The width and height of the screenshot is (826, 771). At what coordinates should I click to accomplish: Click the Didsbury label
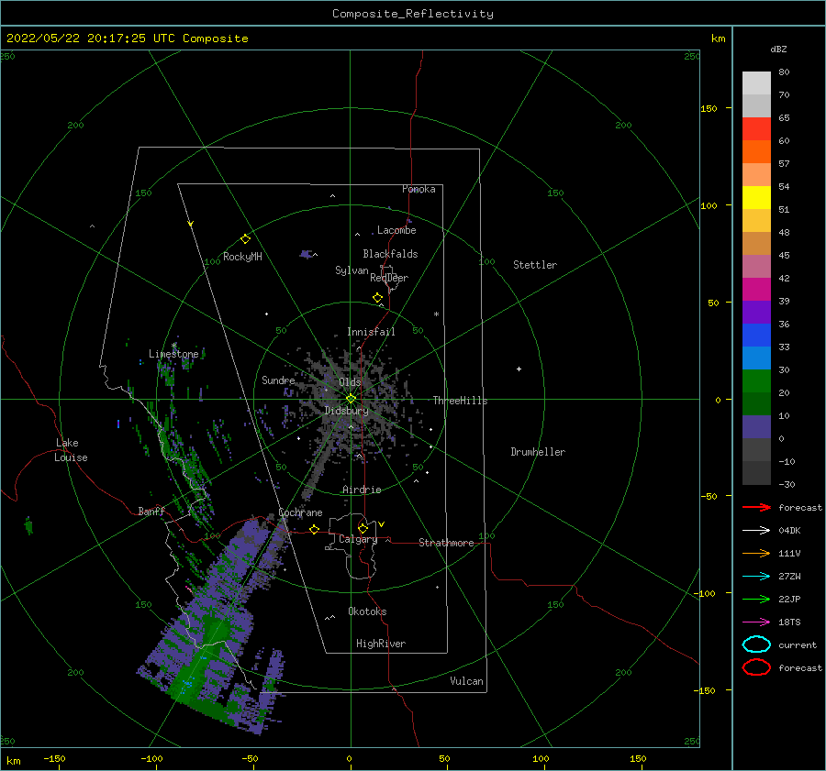coord(347,411)
